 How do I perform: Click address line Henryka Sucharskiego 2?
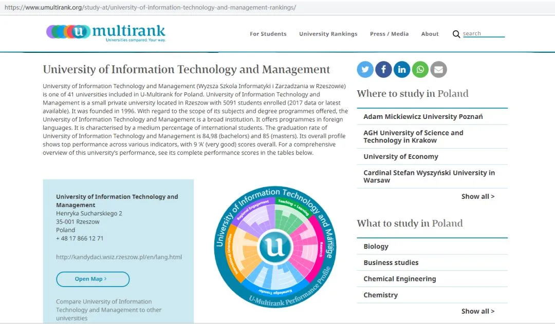coord(89,213)
